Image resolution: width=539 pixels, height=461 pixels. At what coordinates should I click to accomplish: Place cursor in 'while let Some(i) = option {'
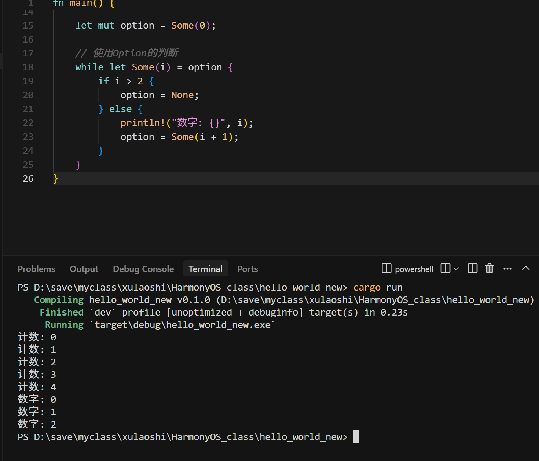[x=154, y=67]
